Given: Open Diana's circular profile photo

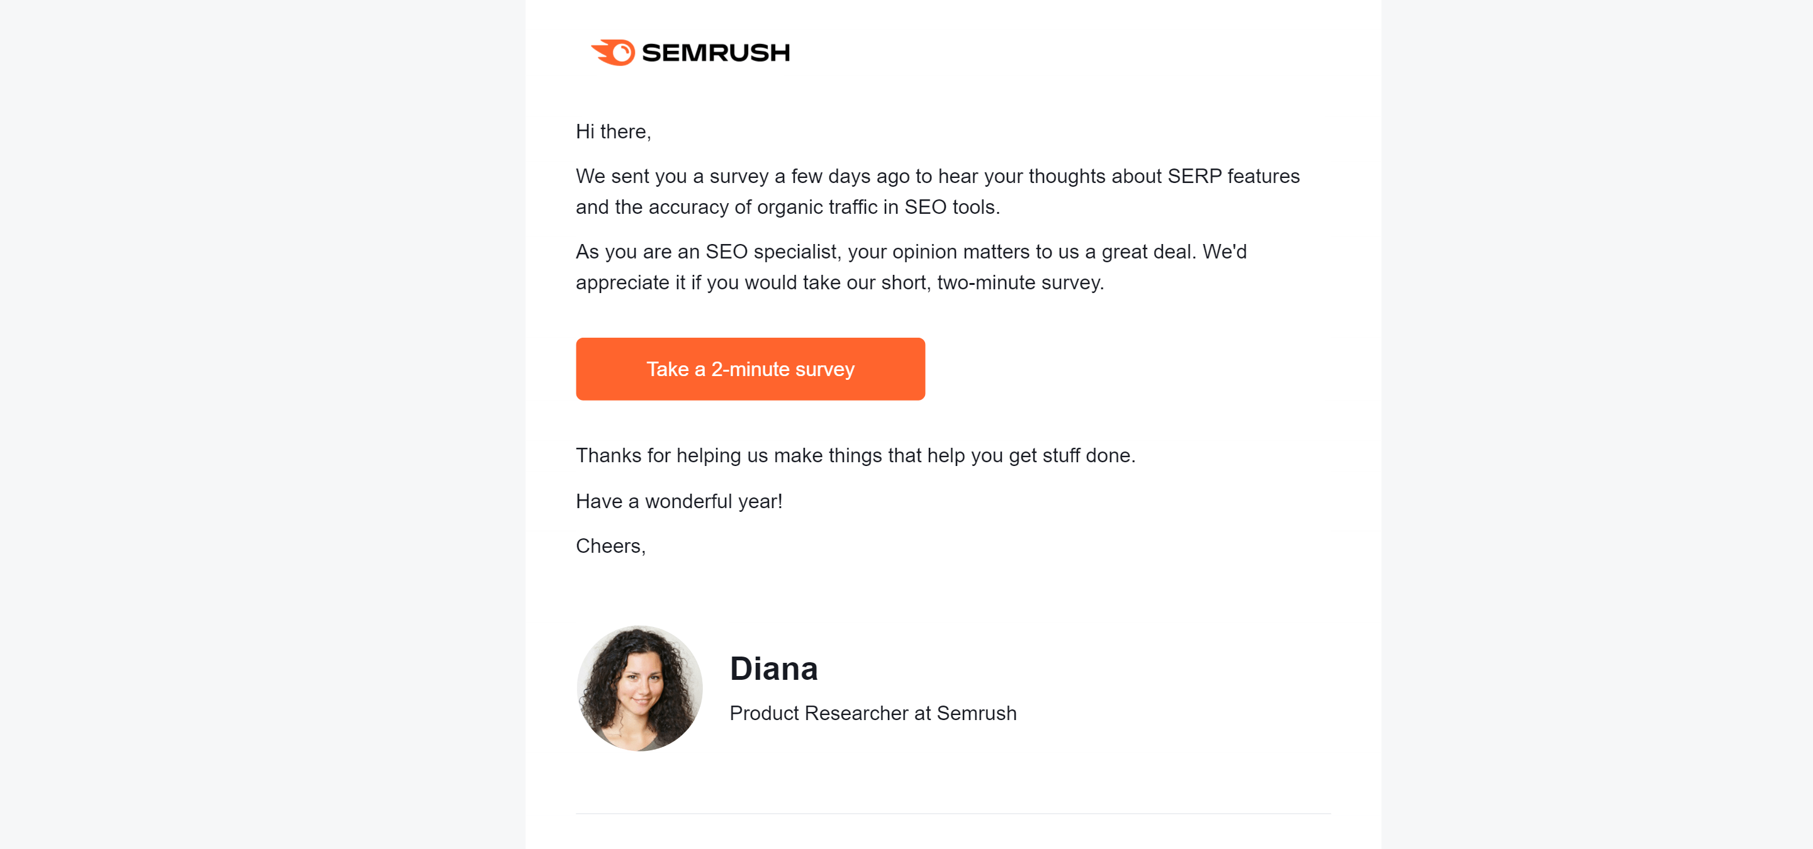Looking at the screenshot, I should click(639, 689).
